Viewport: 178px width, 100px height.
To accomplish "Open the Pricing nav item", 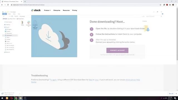I will (x=75, y=10).
